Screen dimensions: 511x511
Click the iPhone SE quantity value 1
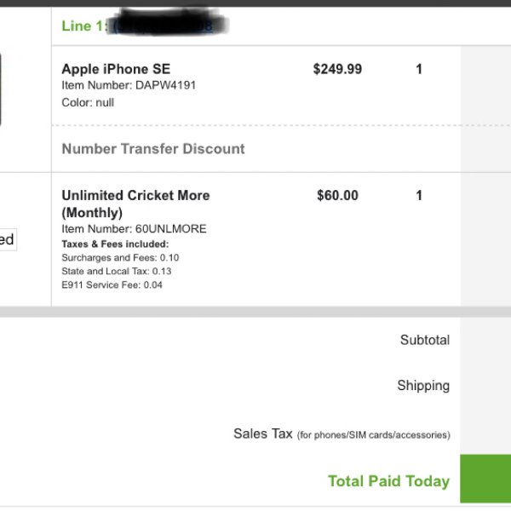coord(419,69)
